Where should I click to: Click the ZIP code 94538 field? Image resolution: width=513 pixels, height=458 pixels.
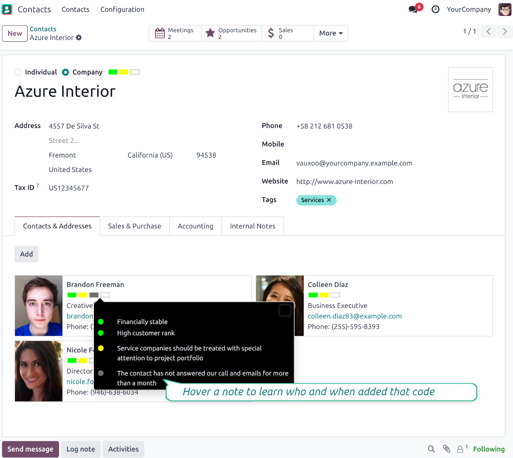pyautogui.click(x=206, y=155)
